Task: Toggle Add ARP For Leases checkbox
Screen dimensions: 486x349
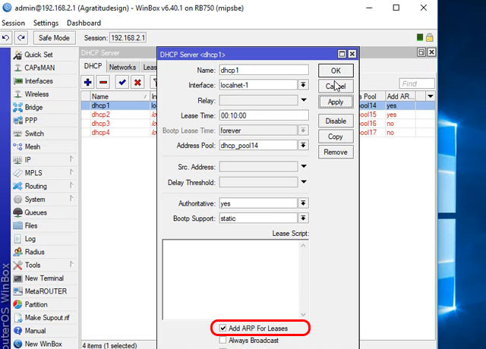Action: (222, 328)
